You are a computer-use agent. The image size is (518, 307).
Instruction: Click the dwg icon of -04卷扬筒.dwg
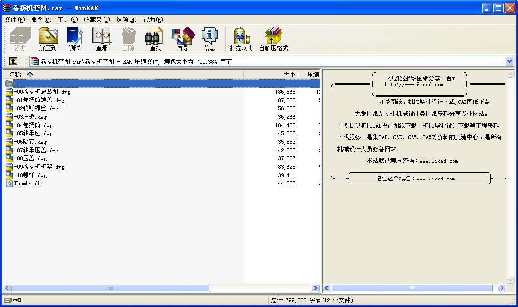[x=9, y=125]
